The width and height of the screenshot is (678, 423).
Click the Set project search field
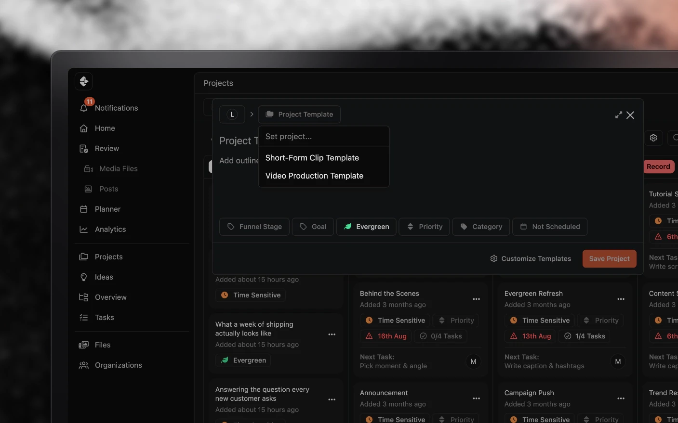click(324, 137)
